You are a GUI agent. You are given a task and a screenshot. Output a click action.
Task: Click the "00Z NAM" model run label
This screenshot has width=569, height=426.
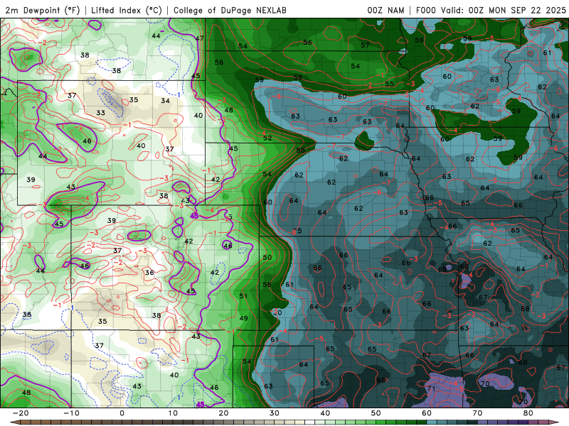coord(385,10)
